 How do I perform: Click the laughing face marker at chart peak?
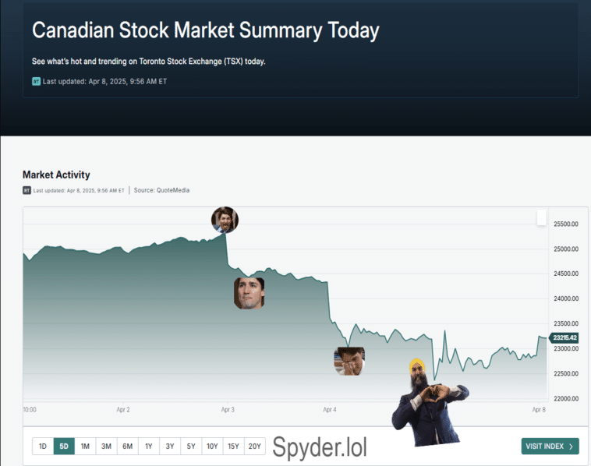point(225,220)
